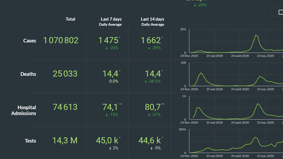This screenshot has height=159, width=283.
Task: Click the Deaths row label
Action: pos(28,74)
